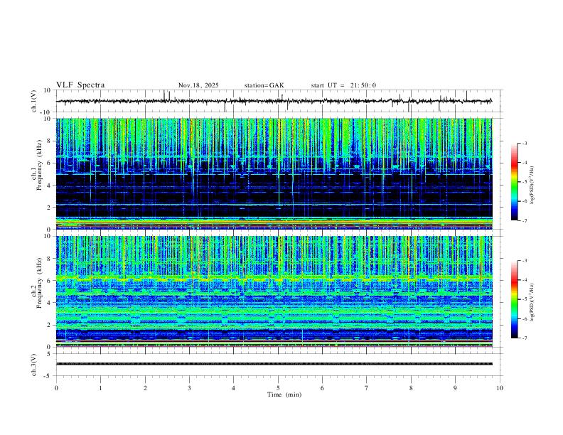Image resolution: width=563 pixels, height=435 pixels.
Task: Click the 'station=GAK' label
Action: pyautogui.click(x=264, y=85)
